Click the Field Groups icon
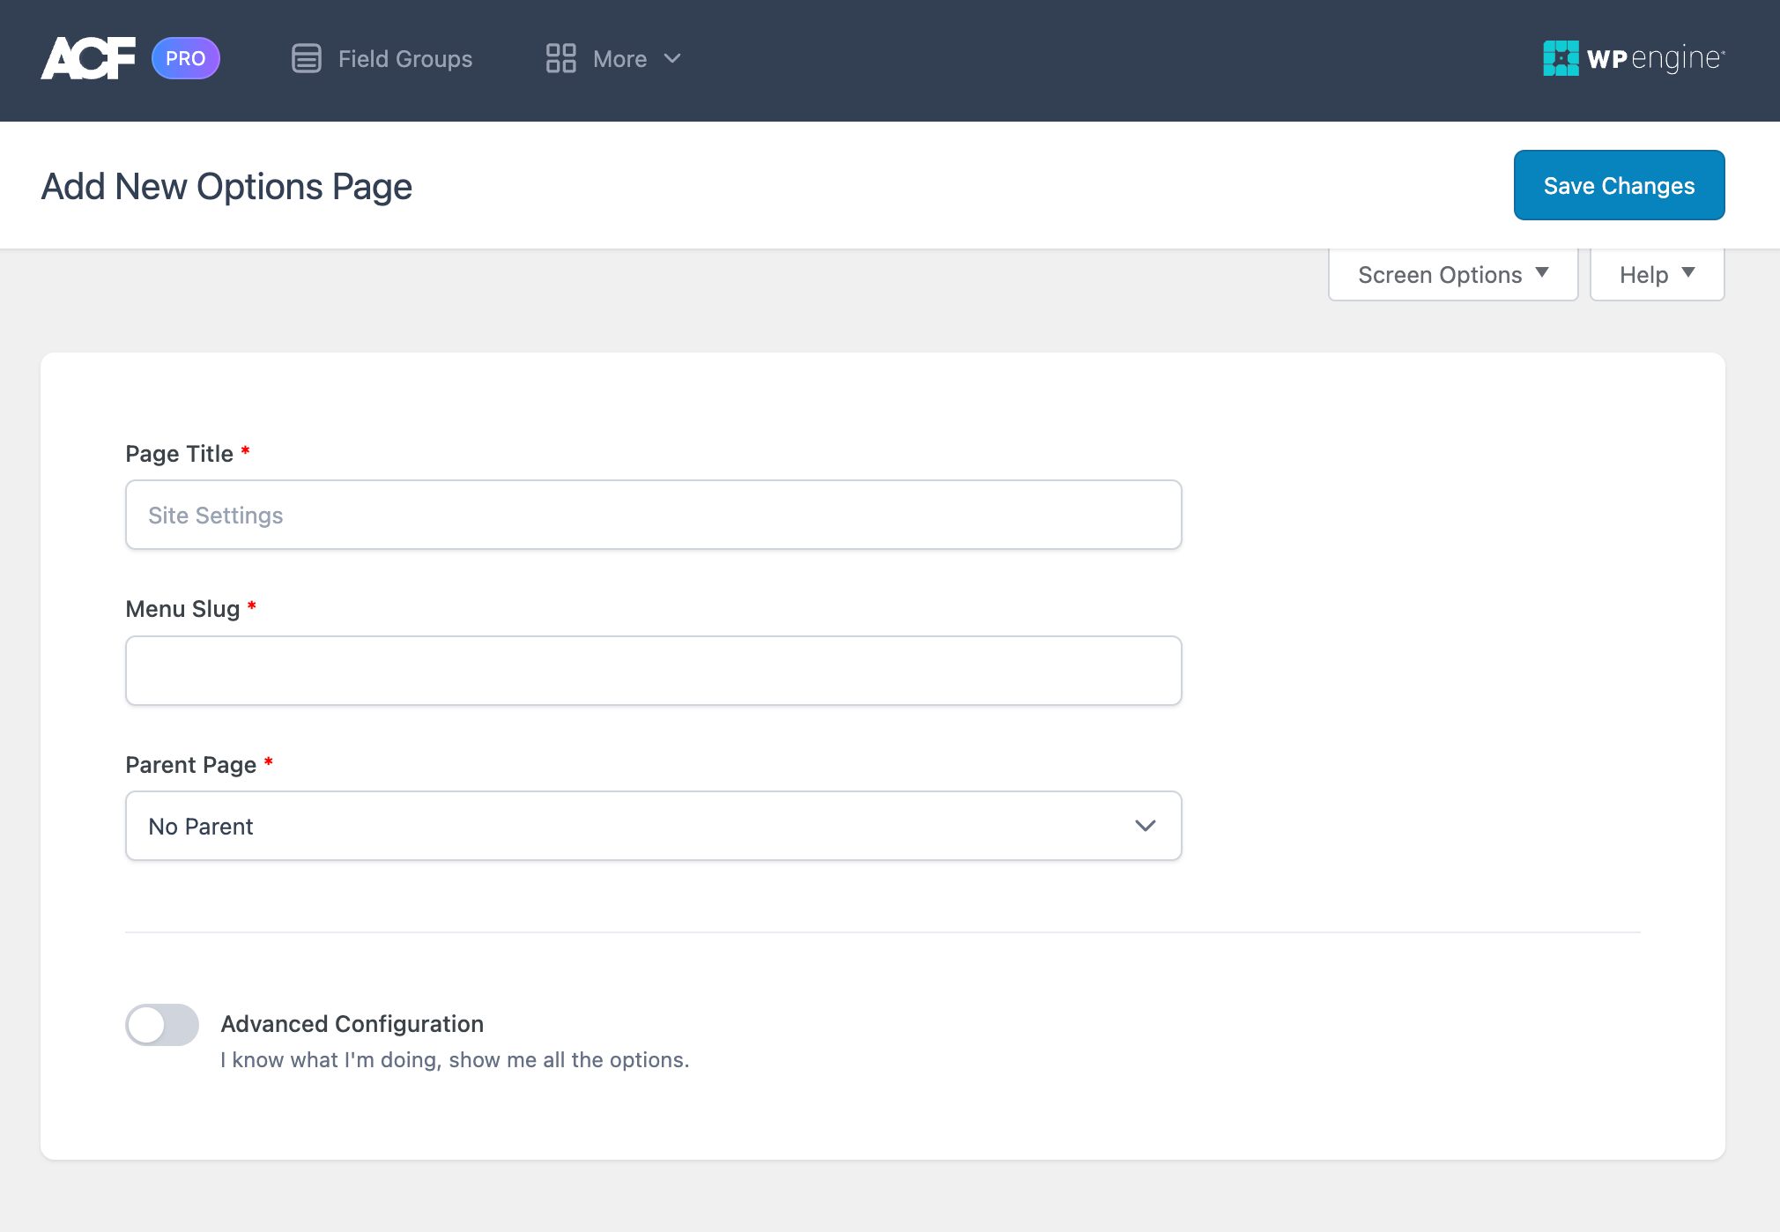The height and width of the screenshot is (1232, 1780). 306,60
